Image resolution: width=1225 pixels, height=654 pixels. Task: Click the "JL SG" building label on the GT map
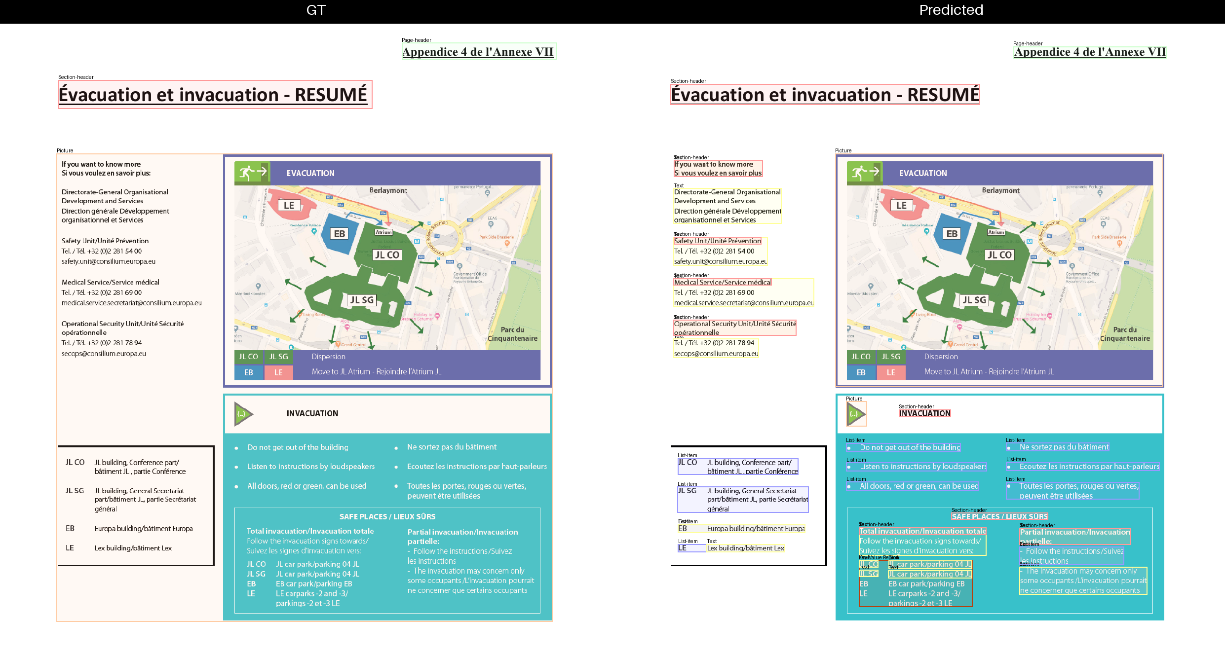click(362, 300)
